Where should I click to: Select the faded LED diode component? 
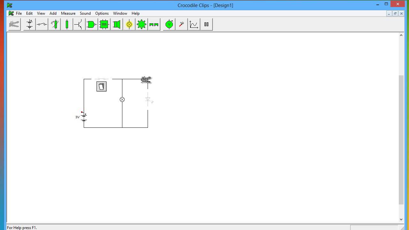click(148, 100)
